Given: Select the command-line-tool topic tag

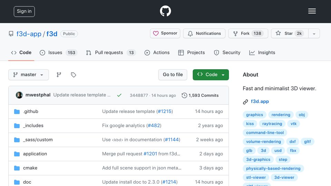Looking at the screenshot, I should [265, 133].
